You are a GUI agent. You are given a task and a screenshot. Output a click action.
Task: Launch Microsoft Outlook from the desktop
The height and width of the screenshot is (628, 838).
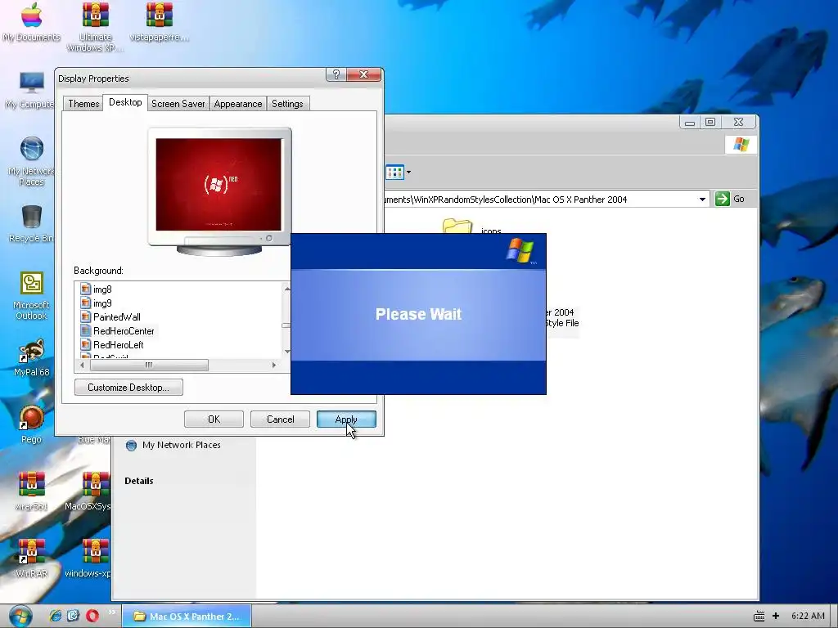pos(31,295)
